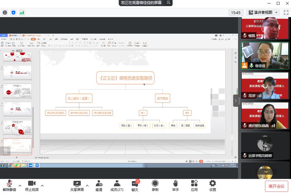Select 《正义论》课程思政实现路径 title box
The image size is (291, 193).
click(125, 78)
